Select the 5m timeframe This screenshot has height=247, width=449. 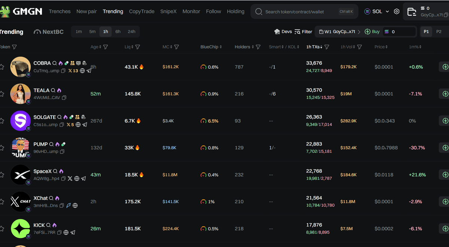[92, 32]
